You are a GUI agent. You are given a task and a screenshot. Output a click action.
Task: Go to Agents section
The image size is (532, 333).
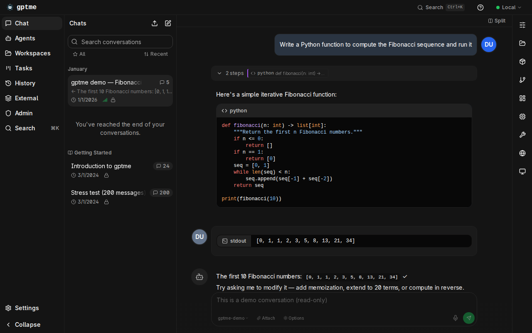[x=32, y=38]
